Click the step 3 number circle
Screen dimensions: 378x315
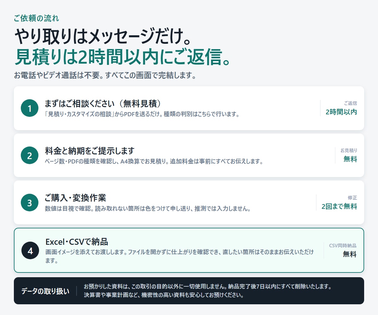[30, 203]
